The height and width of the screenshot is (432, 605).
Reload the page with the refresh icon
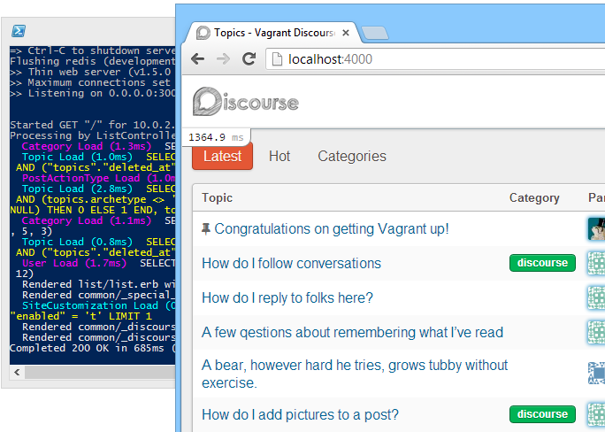[249, 58]
